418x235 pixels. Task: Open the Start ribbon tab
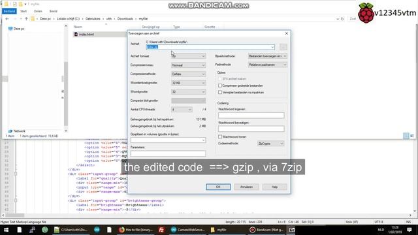[24, 11]
